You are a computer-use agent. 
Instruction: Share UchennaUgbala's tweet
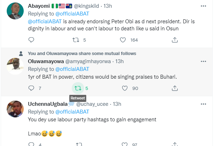pyautogui.click(x=174, y=144)
